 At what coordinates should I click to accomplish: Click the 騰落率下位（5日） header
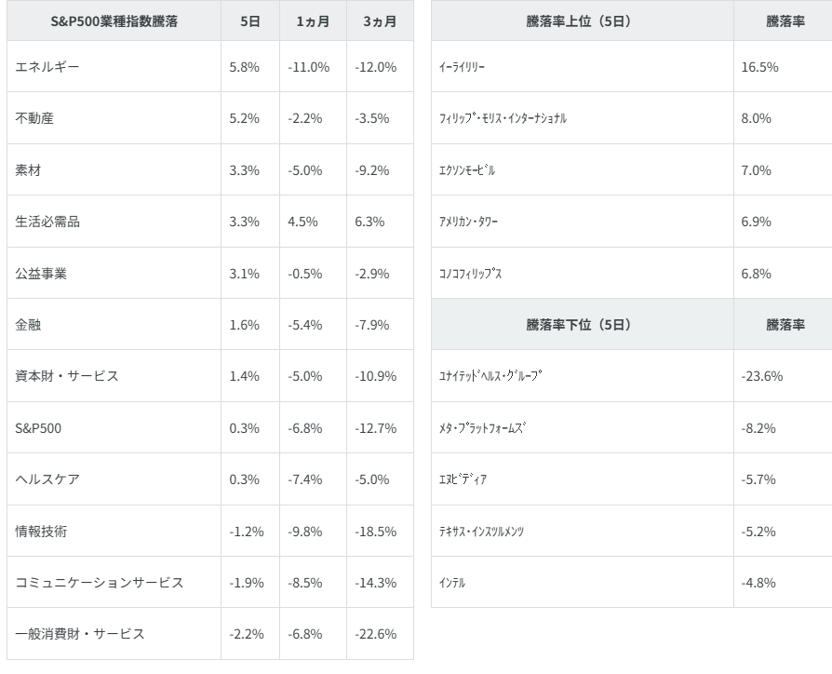coord(579,325)
